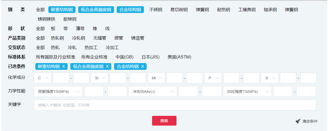This screenshot has height=131, width=328.
Task: Select 全部 in the 钢类 row
Action: click(40, 10)
